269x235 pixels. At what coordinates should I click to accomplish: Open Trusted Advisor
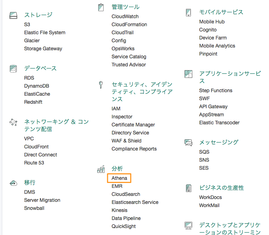[129, 65]
